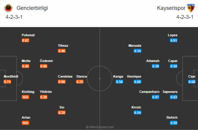Open the Genclerbirligi team name link
Image resolution: width=198 pixels, height=130 pixels.
32,8
